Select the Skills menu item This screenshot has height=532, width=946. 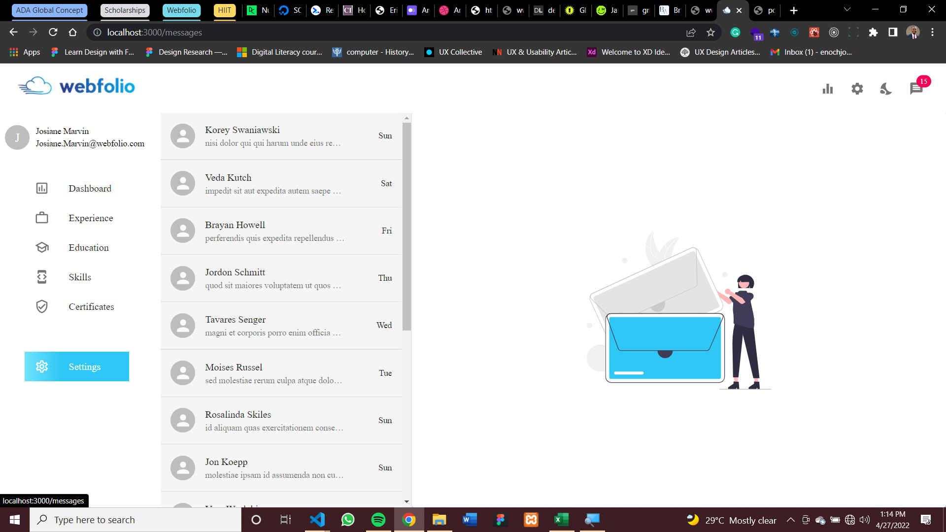coord(80,277)
